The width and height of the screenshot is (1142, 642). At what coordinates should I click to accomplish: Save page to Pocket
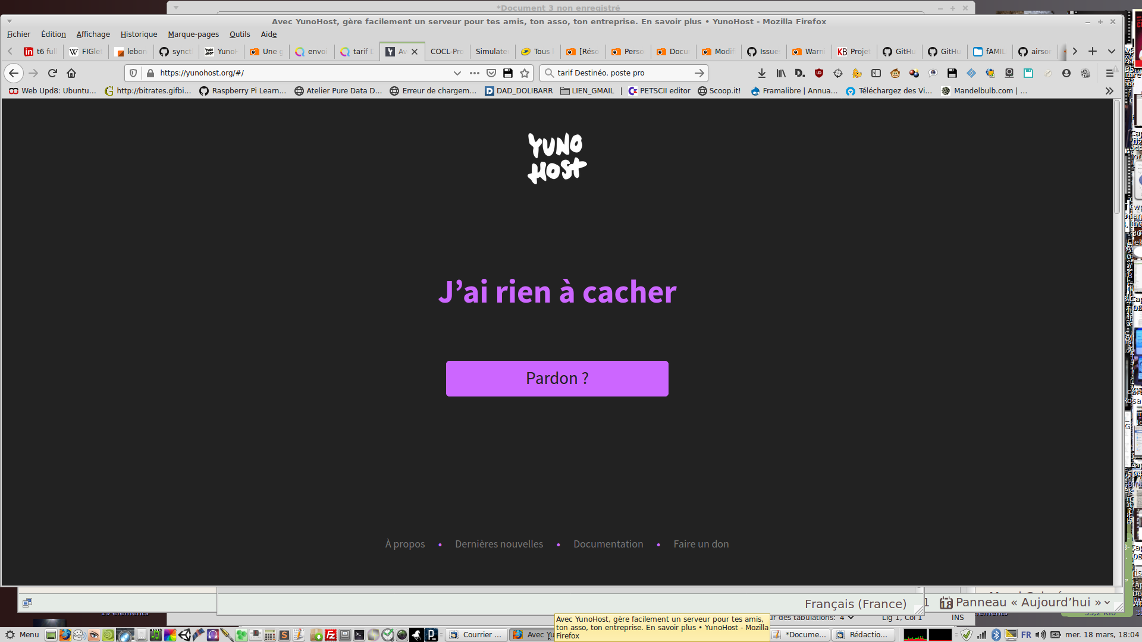[491, 73]
